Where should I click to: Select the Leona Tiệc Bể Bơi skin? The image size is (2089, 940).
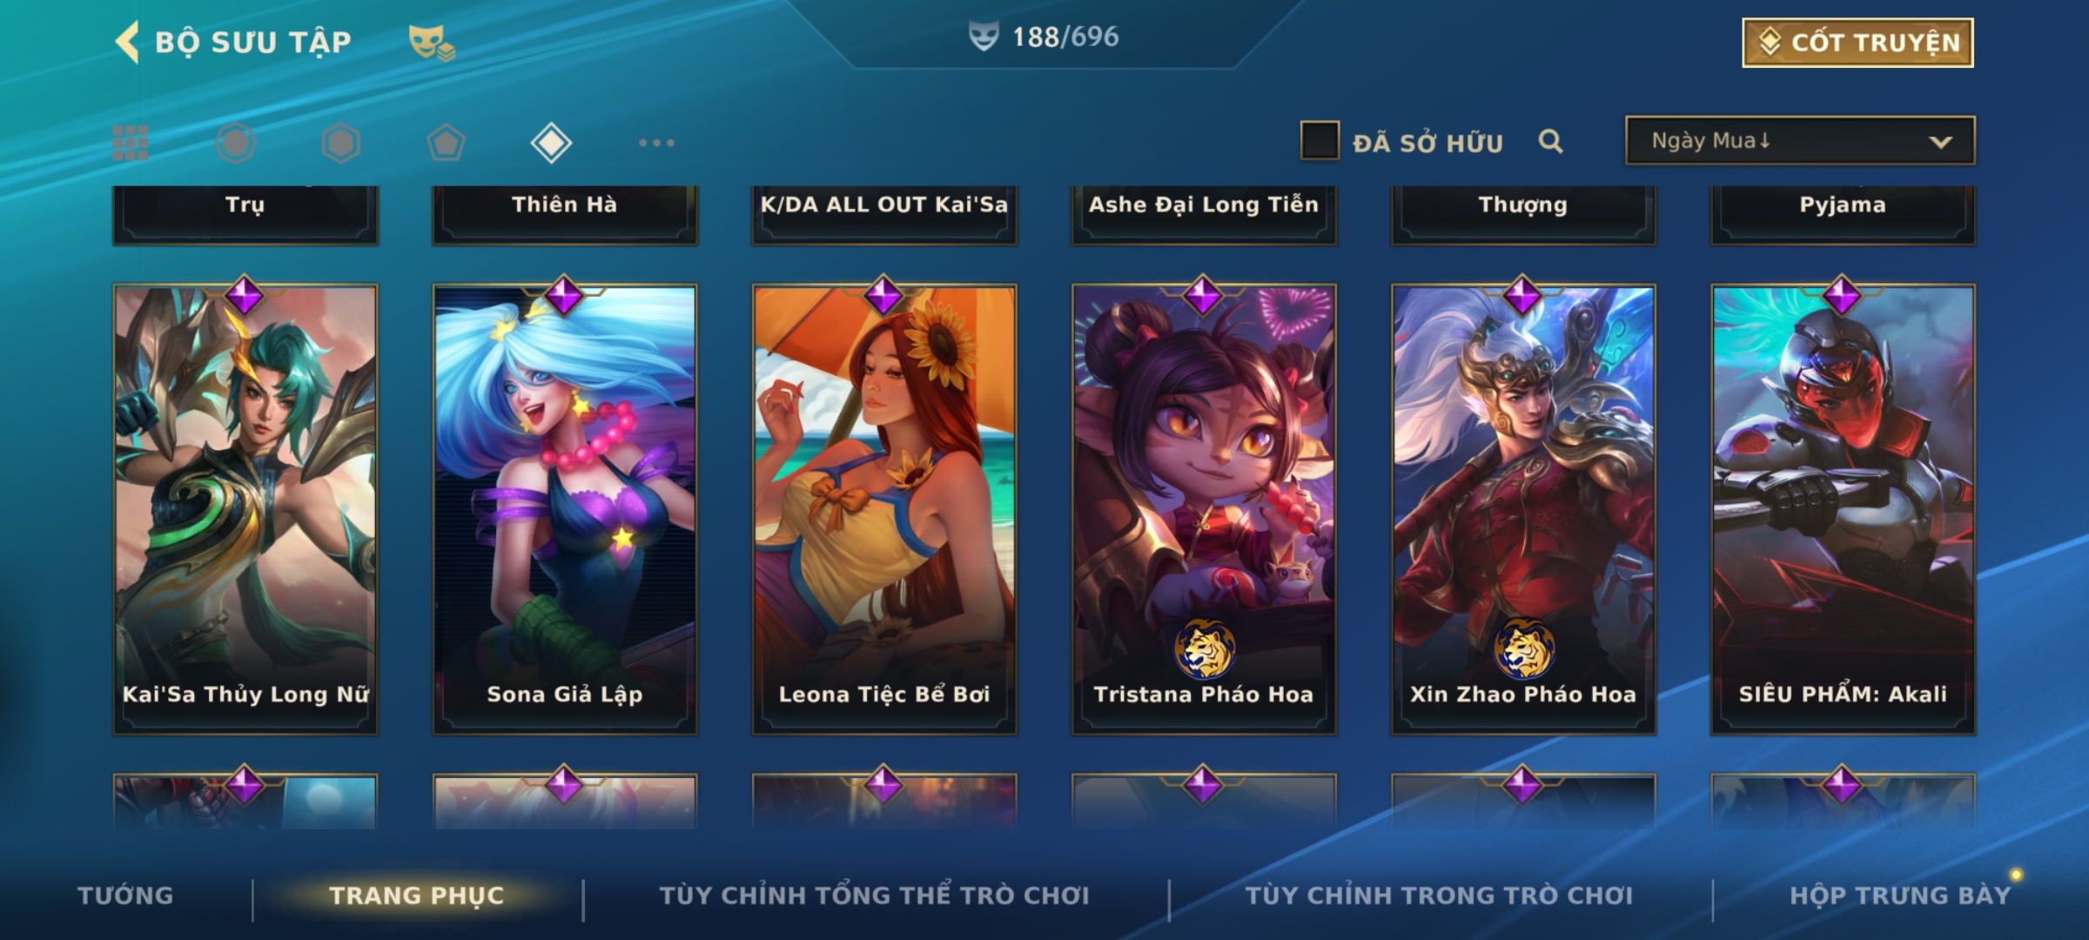pyautogui.click(x=884, y=509)
